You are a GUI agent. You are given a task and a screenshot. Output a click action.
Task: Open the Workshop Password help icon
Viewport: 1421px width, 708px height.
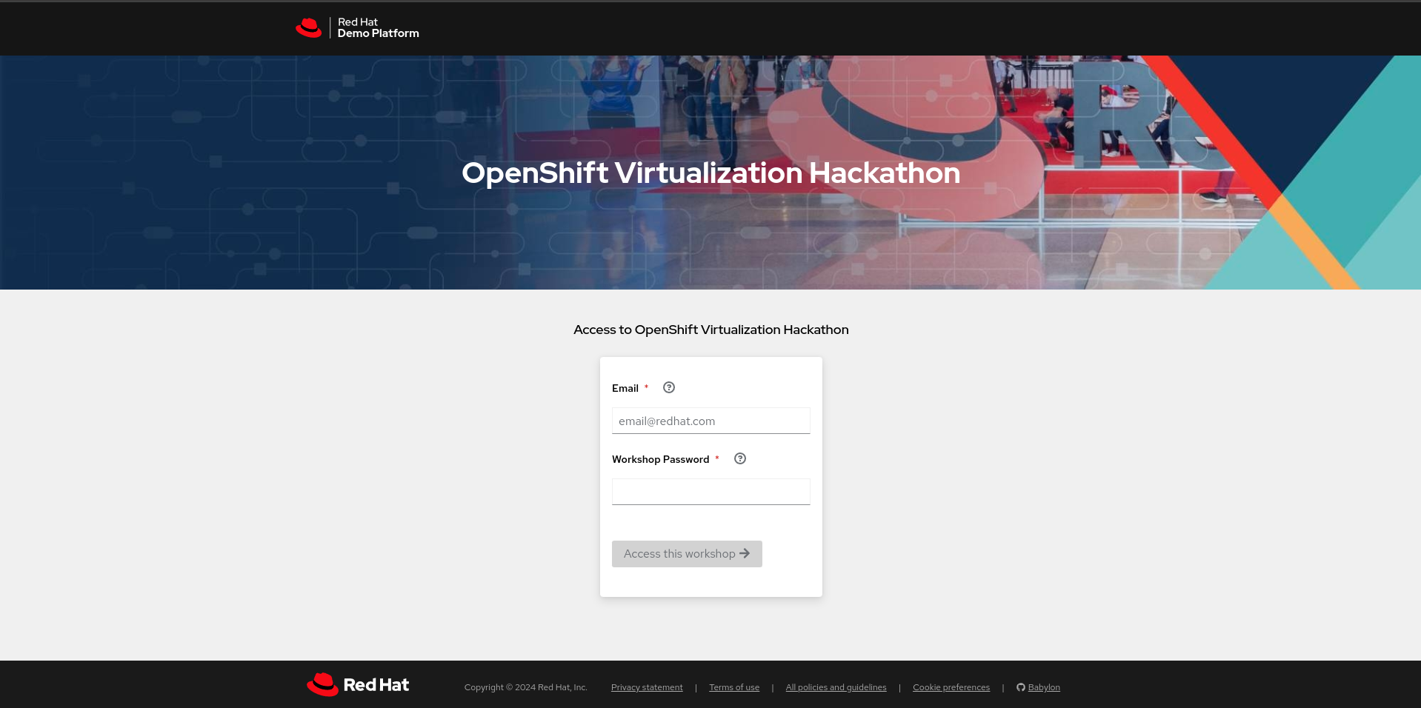point(739,458)
